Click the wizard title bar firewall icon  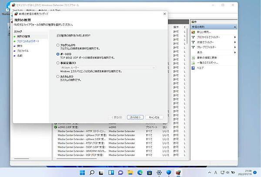16,14
